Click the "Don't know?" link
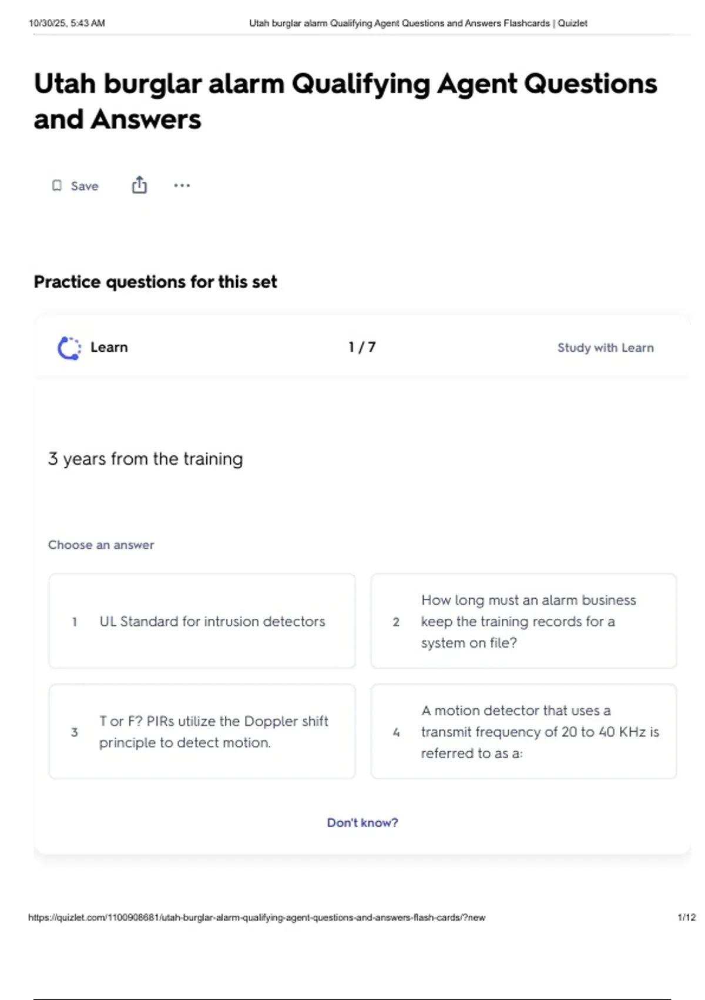 click(x=362, y=822)
